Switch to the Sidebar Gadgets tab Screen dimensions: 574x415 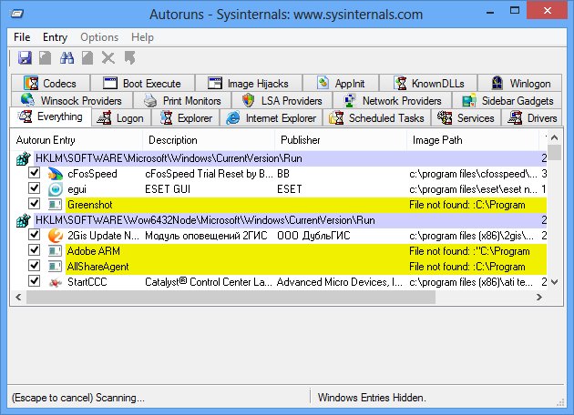pos(507,100)
